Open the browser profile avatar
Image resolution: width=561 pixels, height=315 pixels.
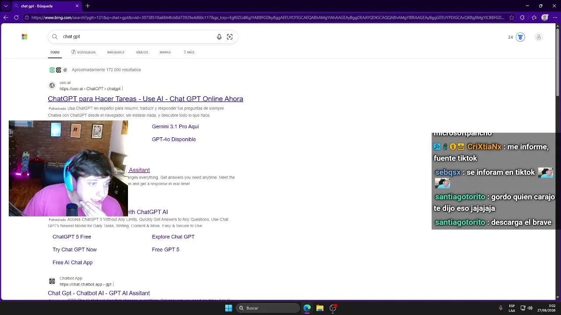[x=545, y=17]
